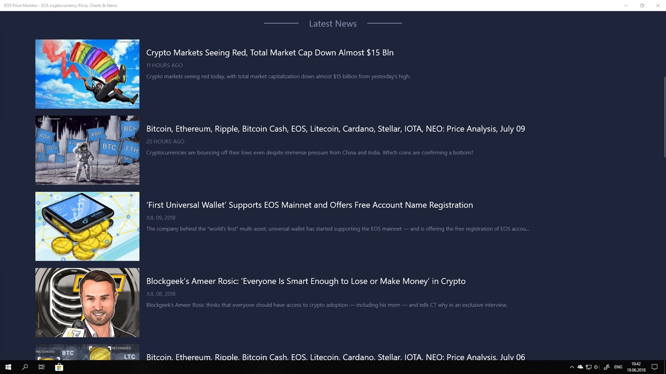Open the Action Center notifications icon

[655, 367]
